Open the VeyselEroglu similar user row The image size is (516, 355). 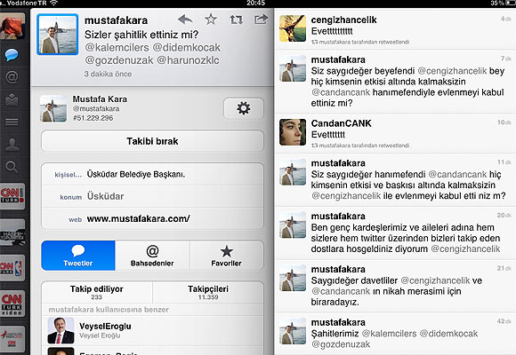coord(152,330)
